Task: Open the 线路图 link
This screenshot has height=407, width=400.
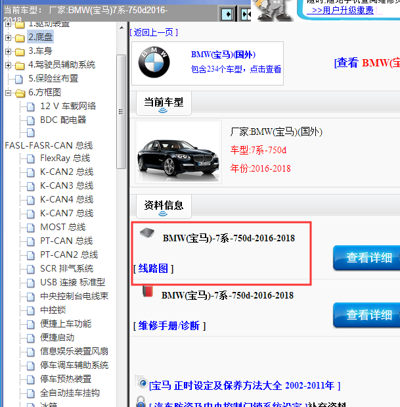Action: click(x=153, y=268)
